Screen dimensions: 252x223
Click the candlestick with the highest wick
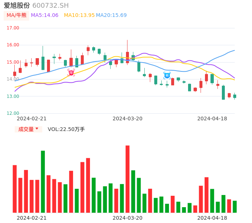click(127, 57)
